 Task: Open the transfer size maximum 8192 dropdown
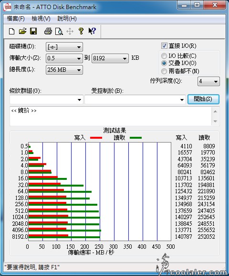(110, 58)
